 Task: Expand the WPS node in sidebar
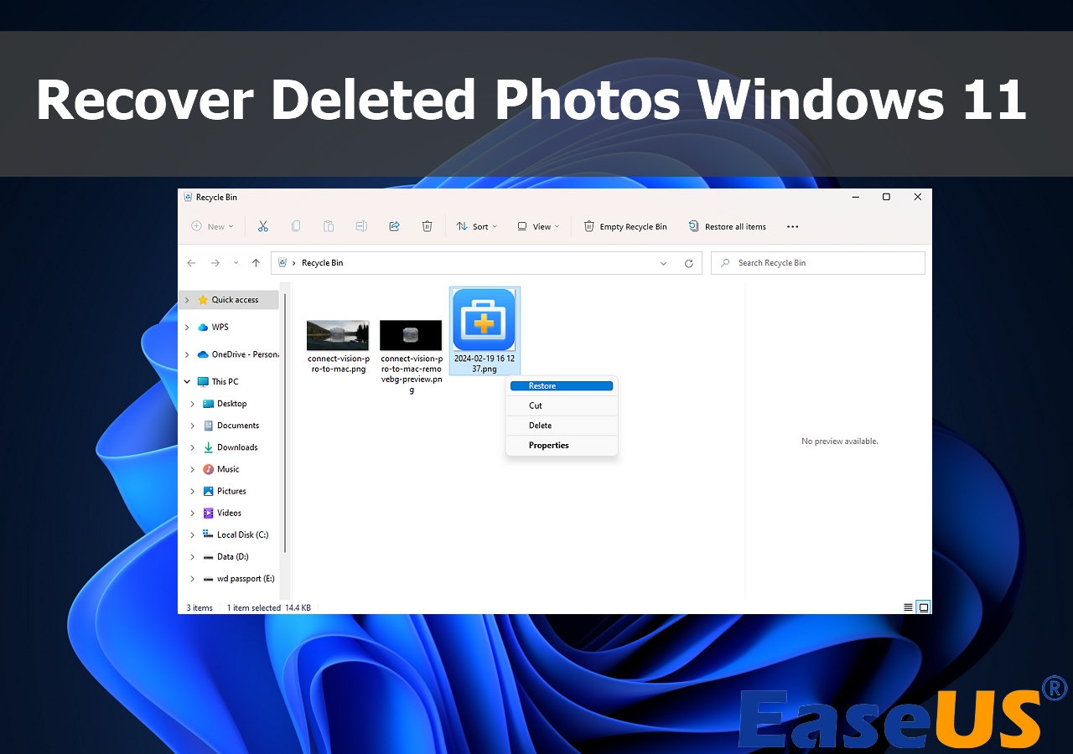[x=187, y=328]
